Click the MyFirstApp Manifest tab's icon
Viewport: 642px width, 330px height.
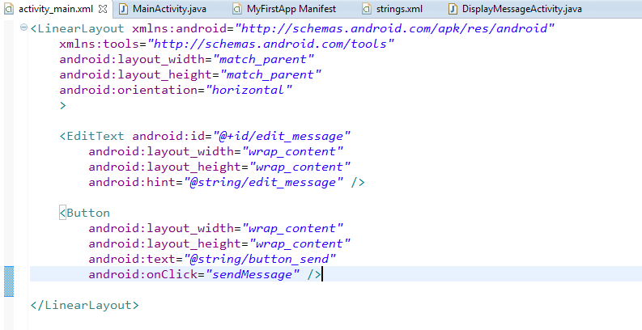pos(236,9)
